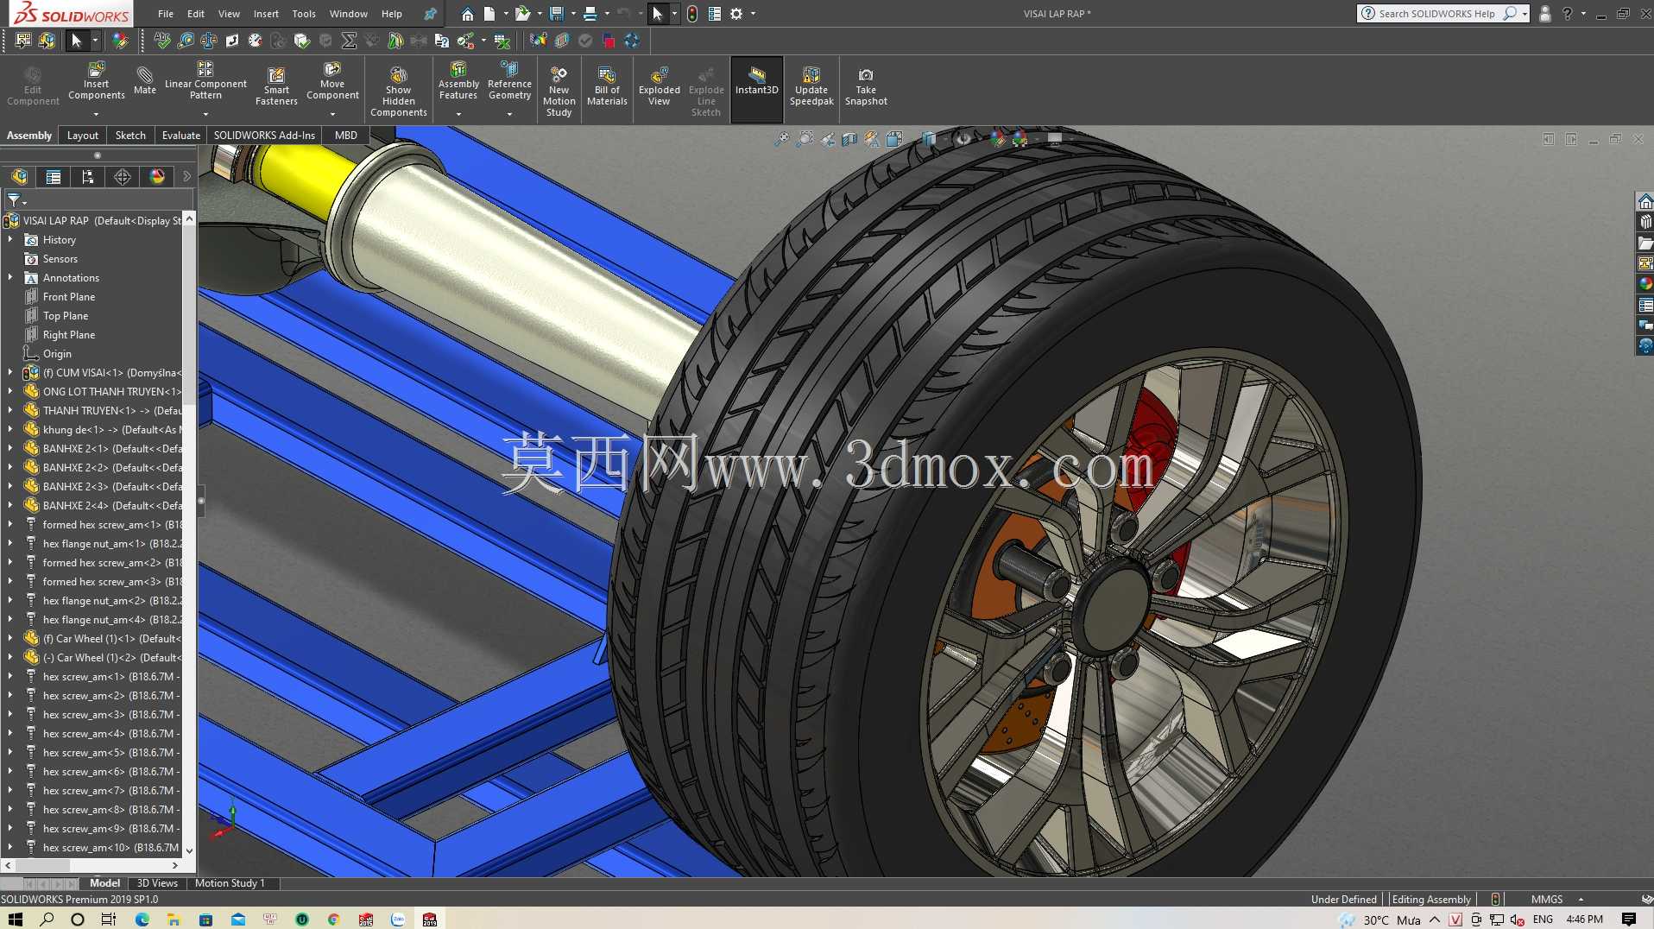
Task: Open Chrome from the taskbar
Action: coord(333,920)
